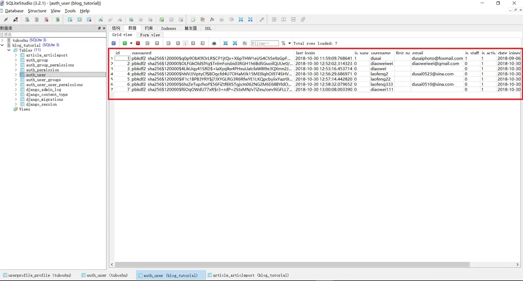Image resolution: width=523 pixels, height=281 pixels.
Task: Click the red delete row icon
Action: (138, 44)
